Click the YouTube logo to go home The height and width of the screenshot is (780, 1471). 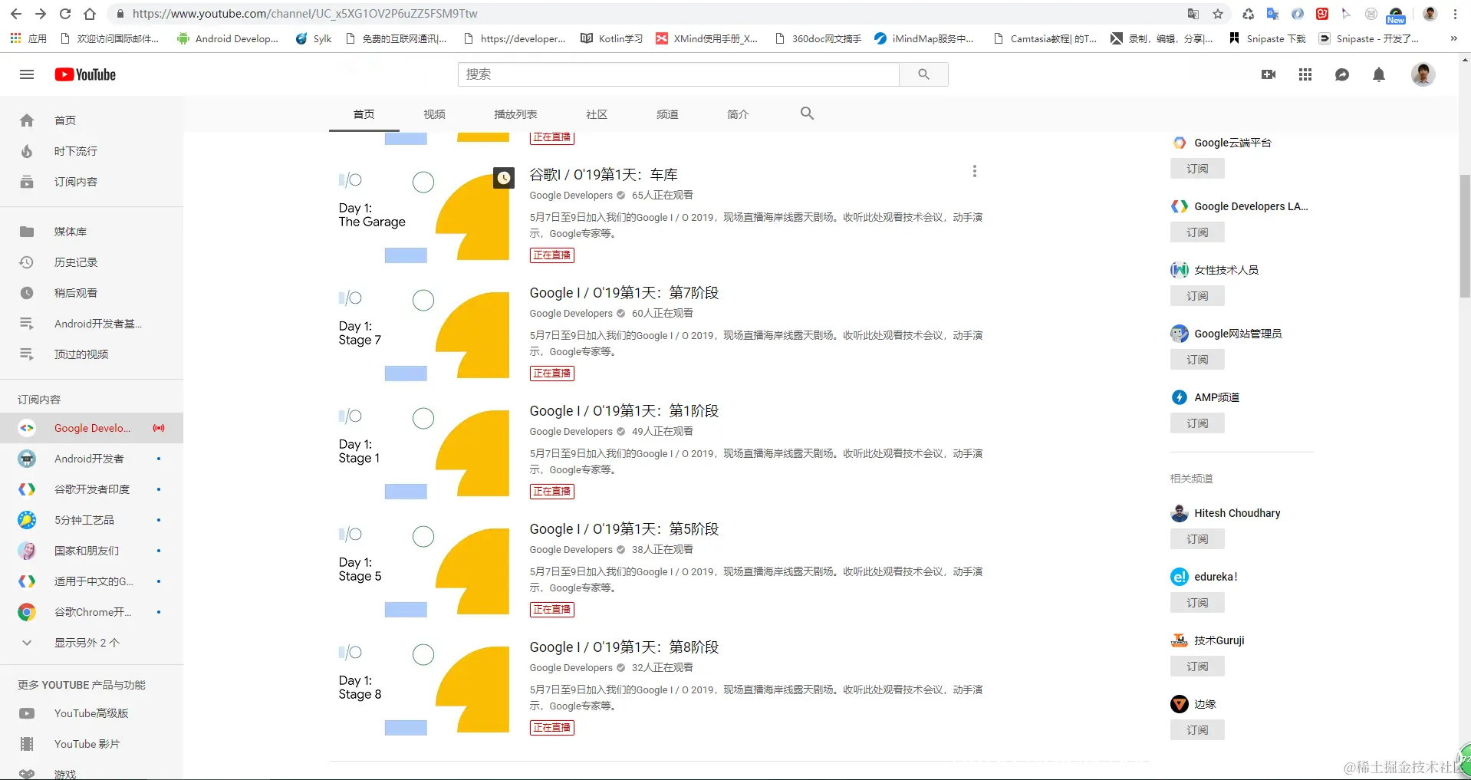coord(84,74)
